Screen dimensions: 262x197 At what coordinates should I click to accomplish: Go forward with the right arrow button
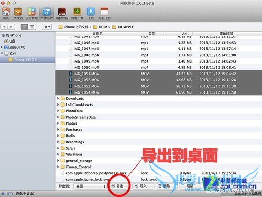click(x=11, y=27)
